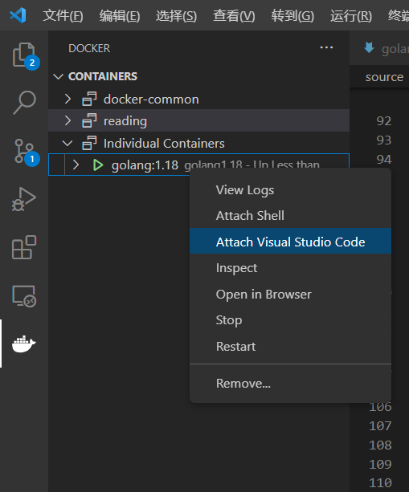
Task: Click editor line number 109
Action: tap(380, 464)
